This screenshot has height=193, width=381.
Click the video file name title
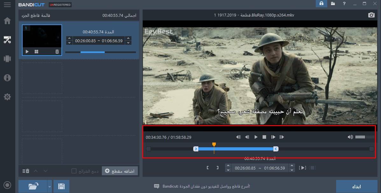pos(254,15)
